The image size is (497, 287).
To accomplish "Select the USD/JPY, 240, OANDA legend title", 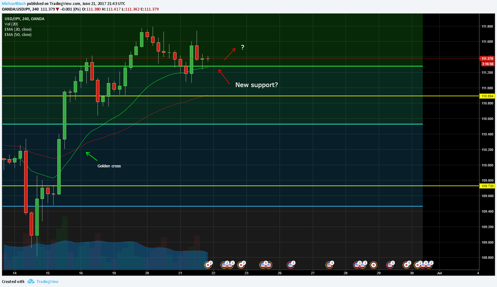I will pyautogui.click(x=24, y=19).
